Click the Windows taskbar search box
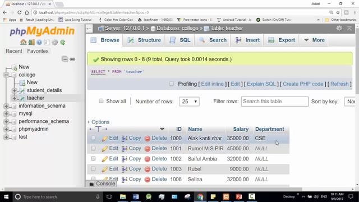This screenshot has width=359, height=202. pos(57,197)
